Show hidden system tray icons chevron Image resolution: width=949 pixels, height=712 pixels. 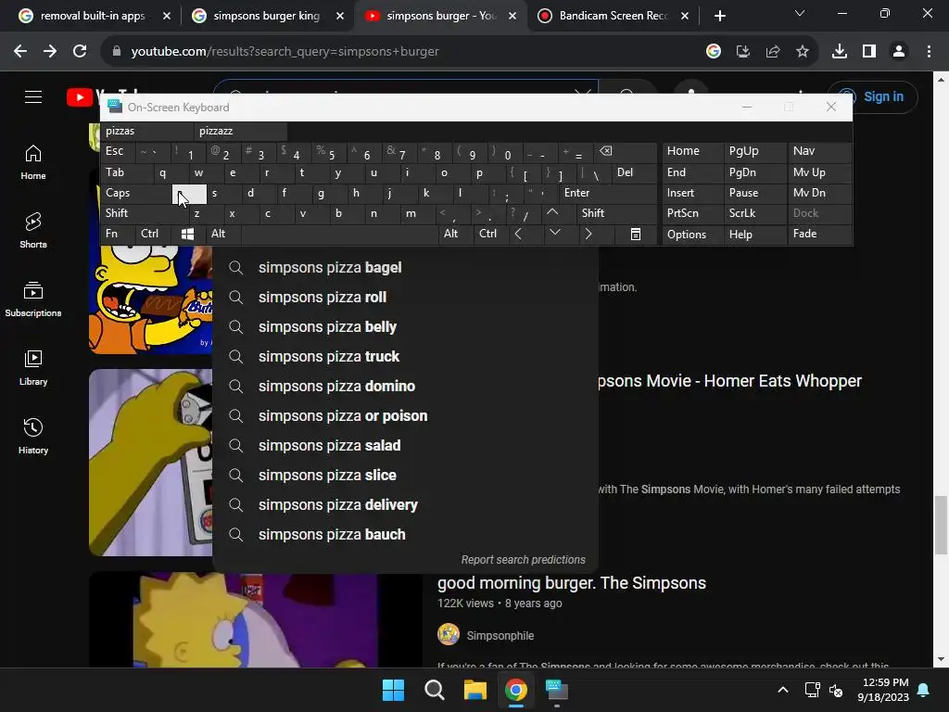[782, 690]
